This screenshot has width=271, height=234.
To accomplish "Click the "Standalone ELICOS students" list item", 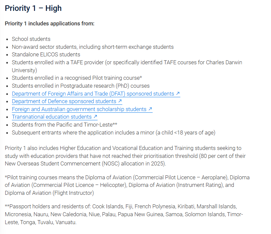I will click(46, 54).
